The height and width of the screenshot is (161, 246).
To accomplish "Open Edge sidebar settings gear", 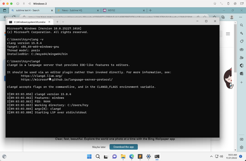I will (241, 147).
